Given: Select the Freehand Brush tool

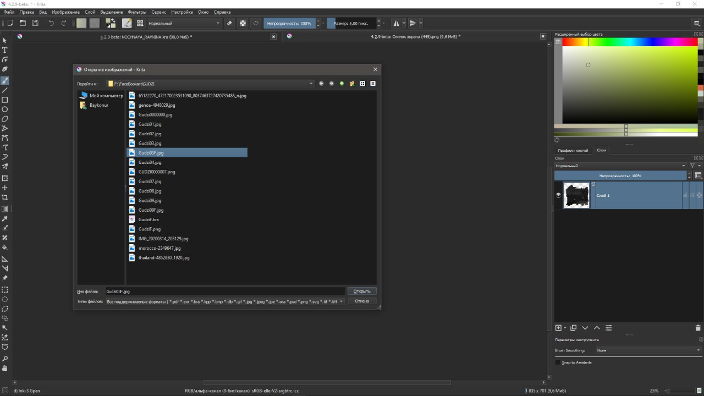Looking at the screenshot, I should click(x=5, y=81).
